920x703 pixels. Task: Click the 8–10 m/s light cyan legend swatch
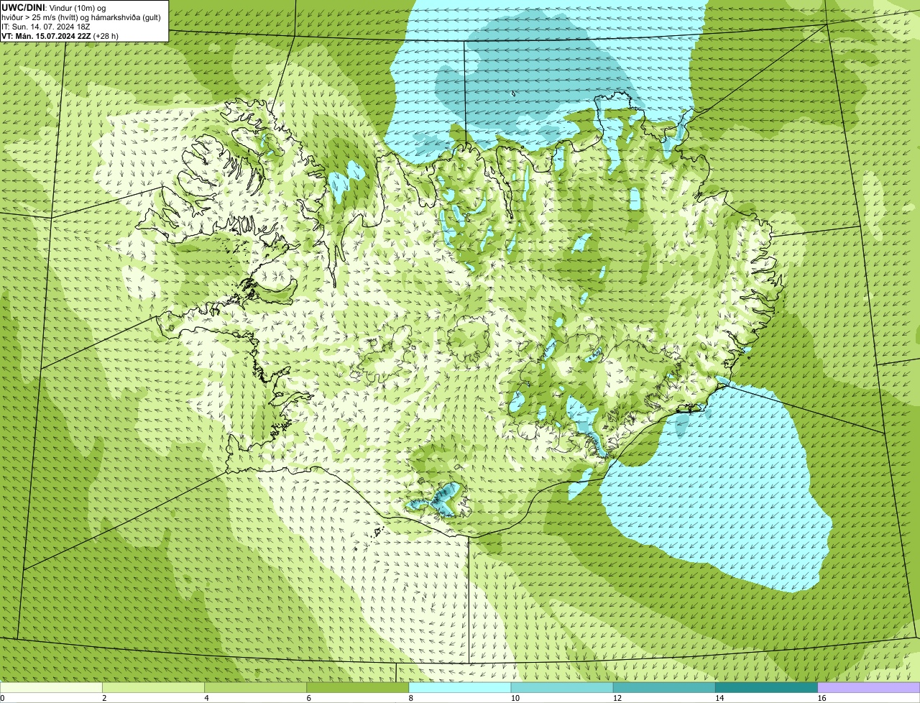pos(460,687)
